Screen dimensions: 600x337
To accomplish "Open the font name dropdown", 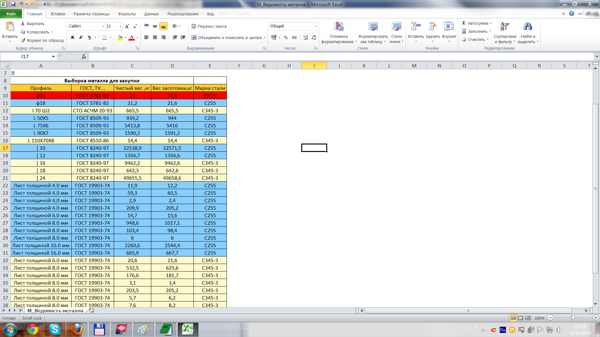I will [x=103, y=26].
